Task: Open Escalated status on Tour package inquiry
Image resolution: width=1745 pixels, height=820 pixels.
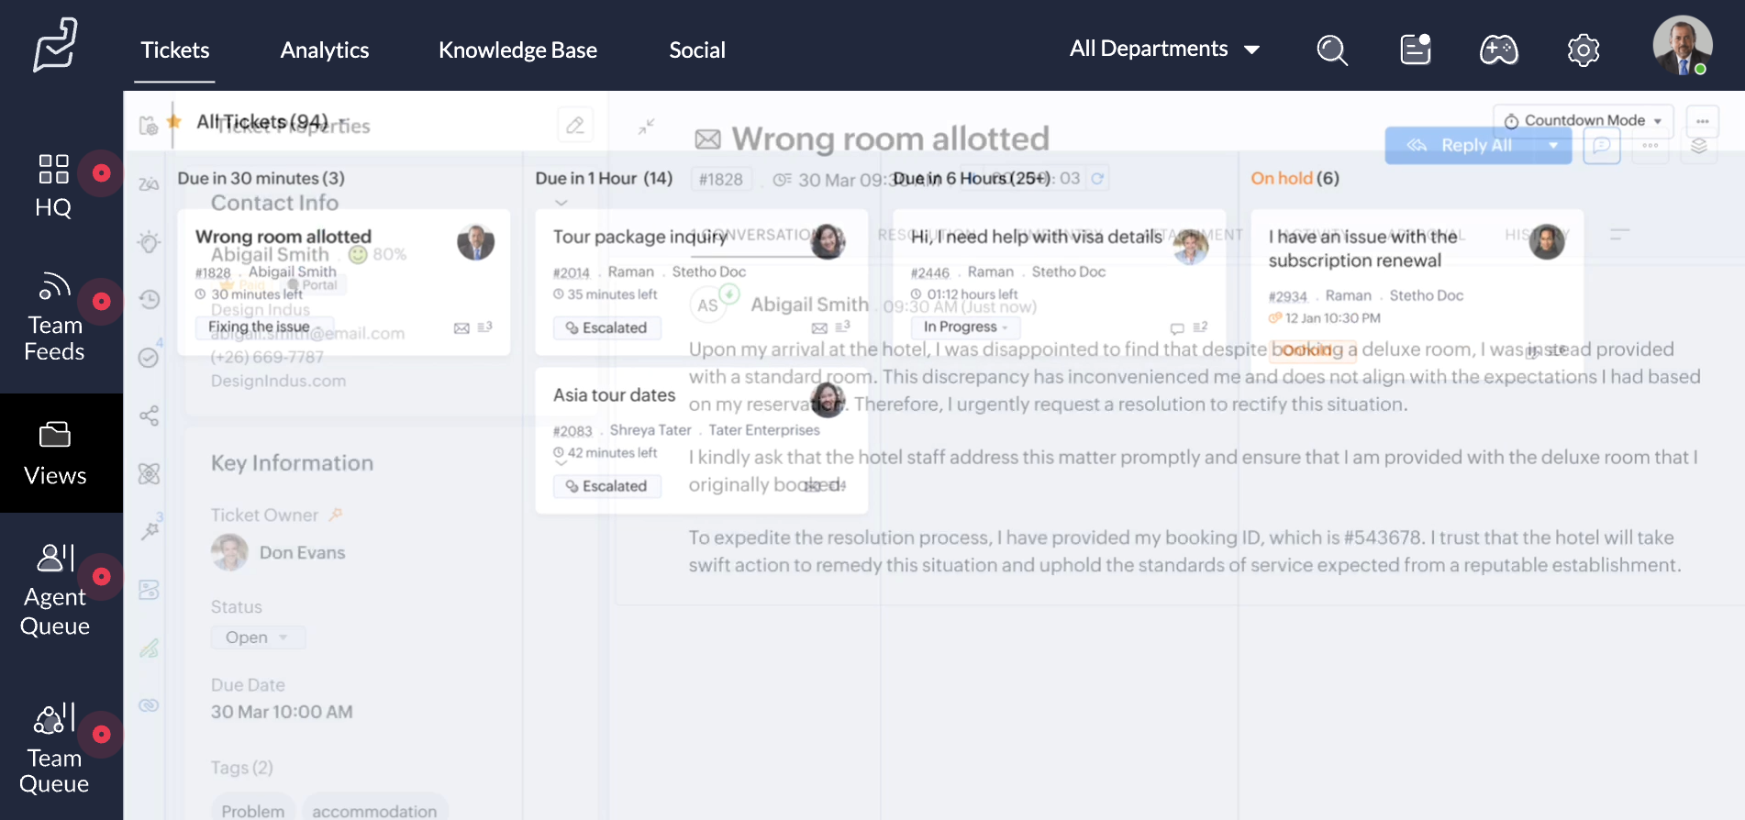Action: 607,327
